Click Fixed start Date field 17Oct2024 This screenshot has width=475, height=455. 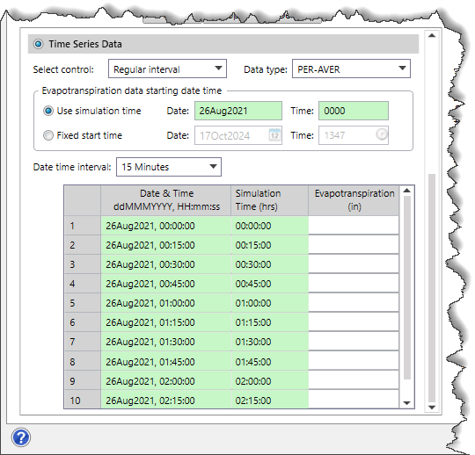pos(238,135)
